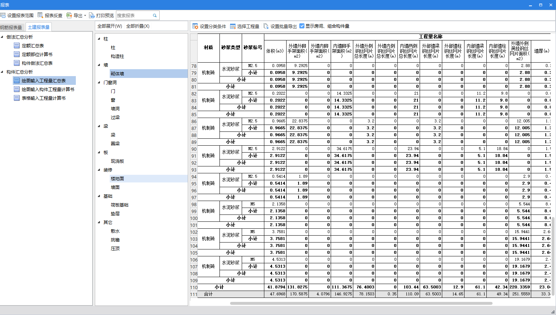Switch to 钢筋报表量 tab
Image resolution: width=556 pixels, height=315 pixels.
tap(11, 27)
